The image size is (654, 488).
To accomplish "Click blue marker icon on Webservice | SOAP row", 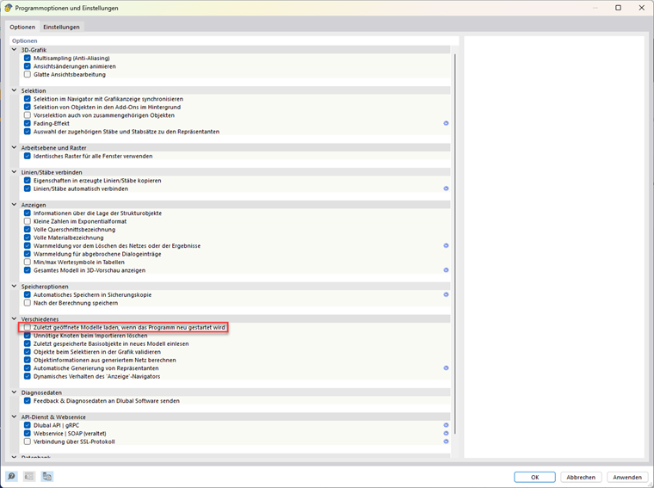I will click(x=446, y=434).
